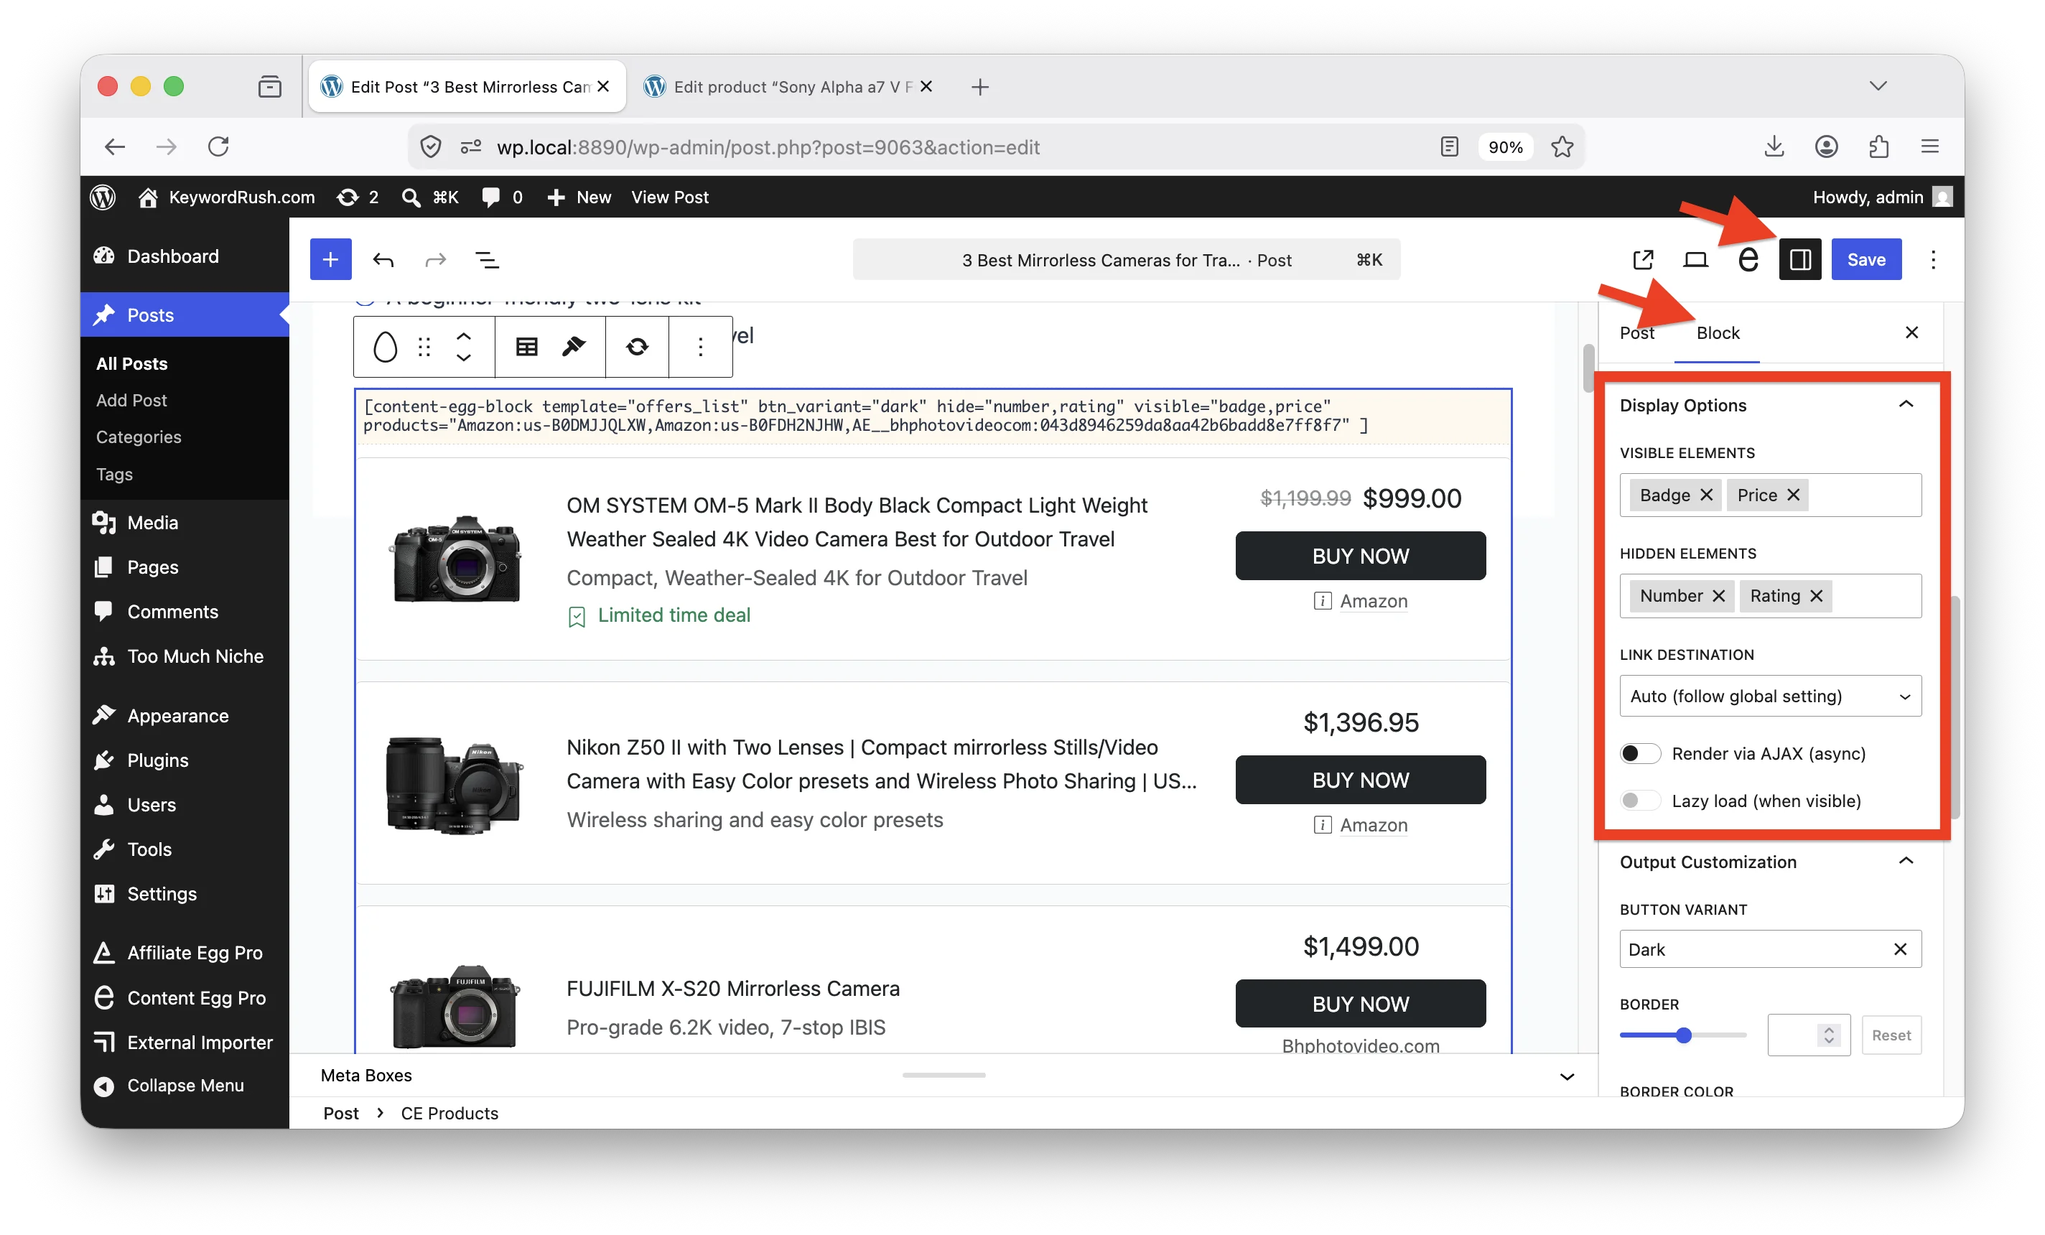The width and height of the screenshot is (2045, 1235).
Task: Click the Border slider handle
Action: (x=1683, y=1036)
